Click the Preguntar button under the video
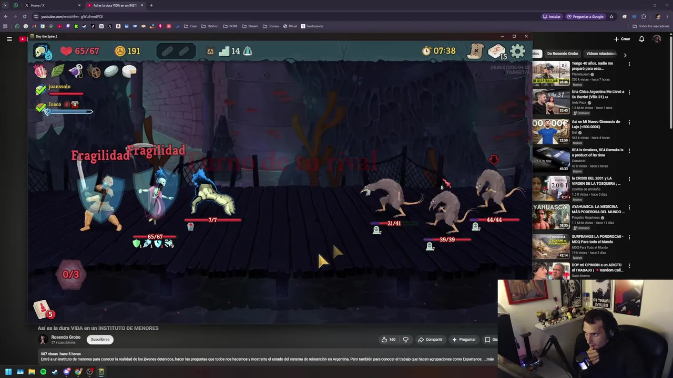This screenshot has width=673, height=378. tap(463, 340)
